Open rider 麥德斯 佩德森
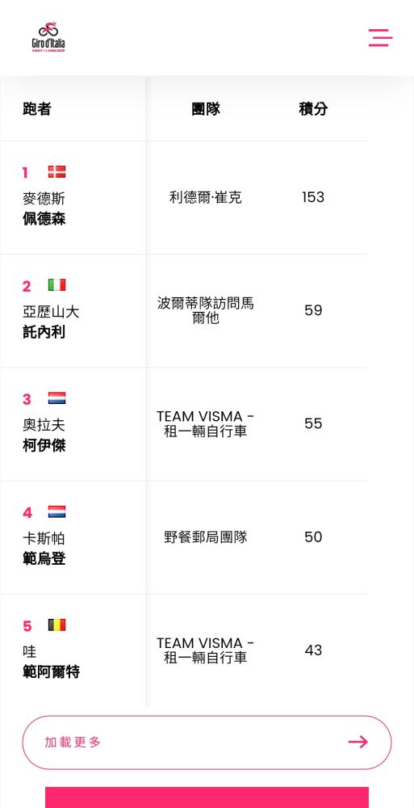Image resolution: width=414 pixels, height=808 pixels. [x=44, y=208]
